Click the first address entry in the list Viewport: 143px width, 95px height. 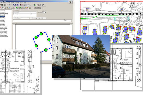pyautogui.click(x=3, y=11)
